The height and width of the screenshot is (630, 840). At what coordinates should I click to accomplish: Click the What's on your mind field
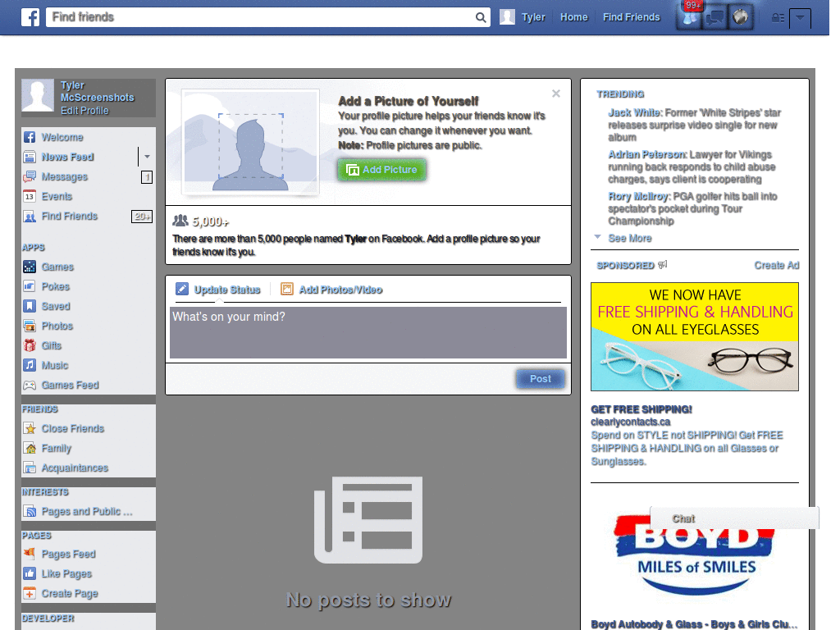click(x=367, y=332)
